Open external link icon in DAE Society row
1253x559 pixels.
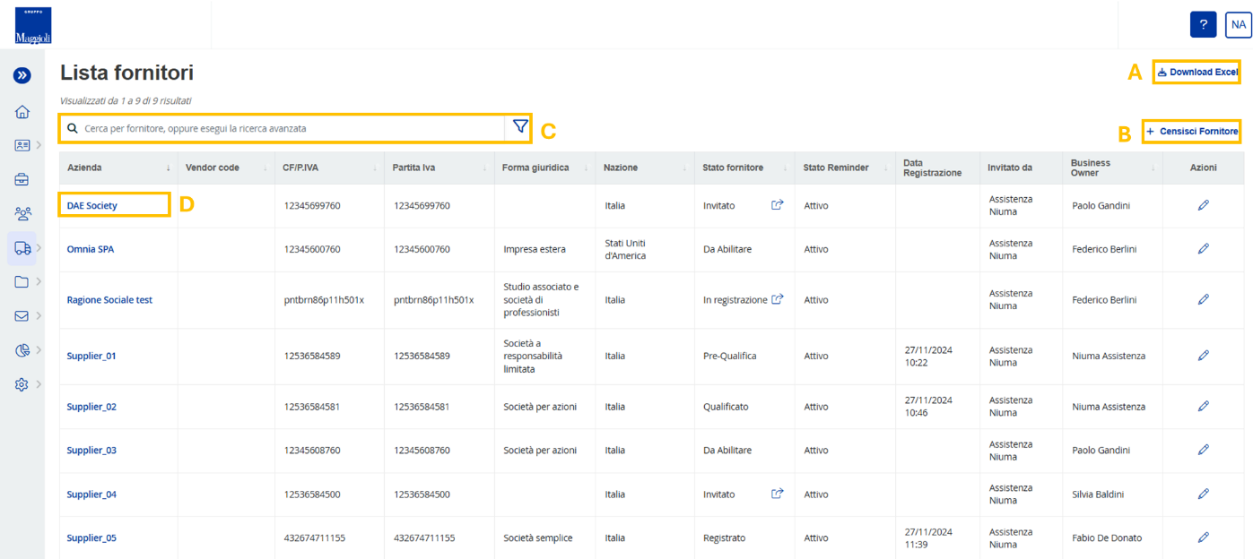pyautogui.click(x=778, y=205)
